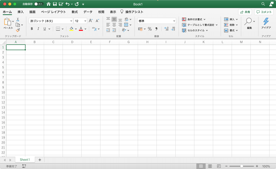The height and width of the screenshot is (169, 276).
Task: Click the Undo arrow icon
Action: coord(67,4)
